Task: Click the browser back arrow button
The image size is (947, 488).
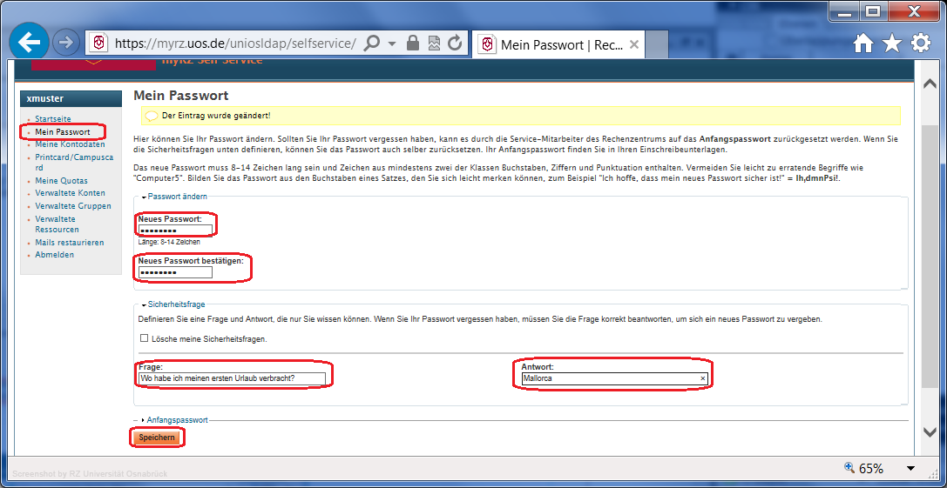Action: coord(29,42)
